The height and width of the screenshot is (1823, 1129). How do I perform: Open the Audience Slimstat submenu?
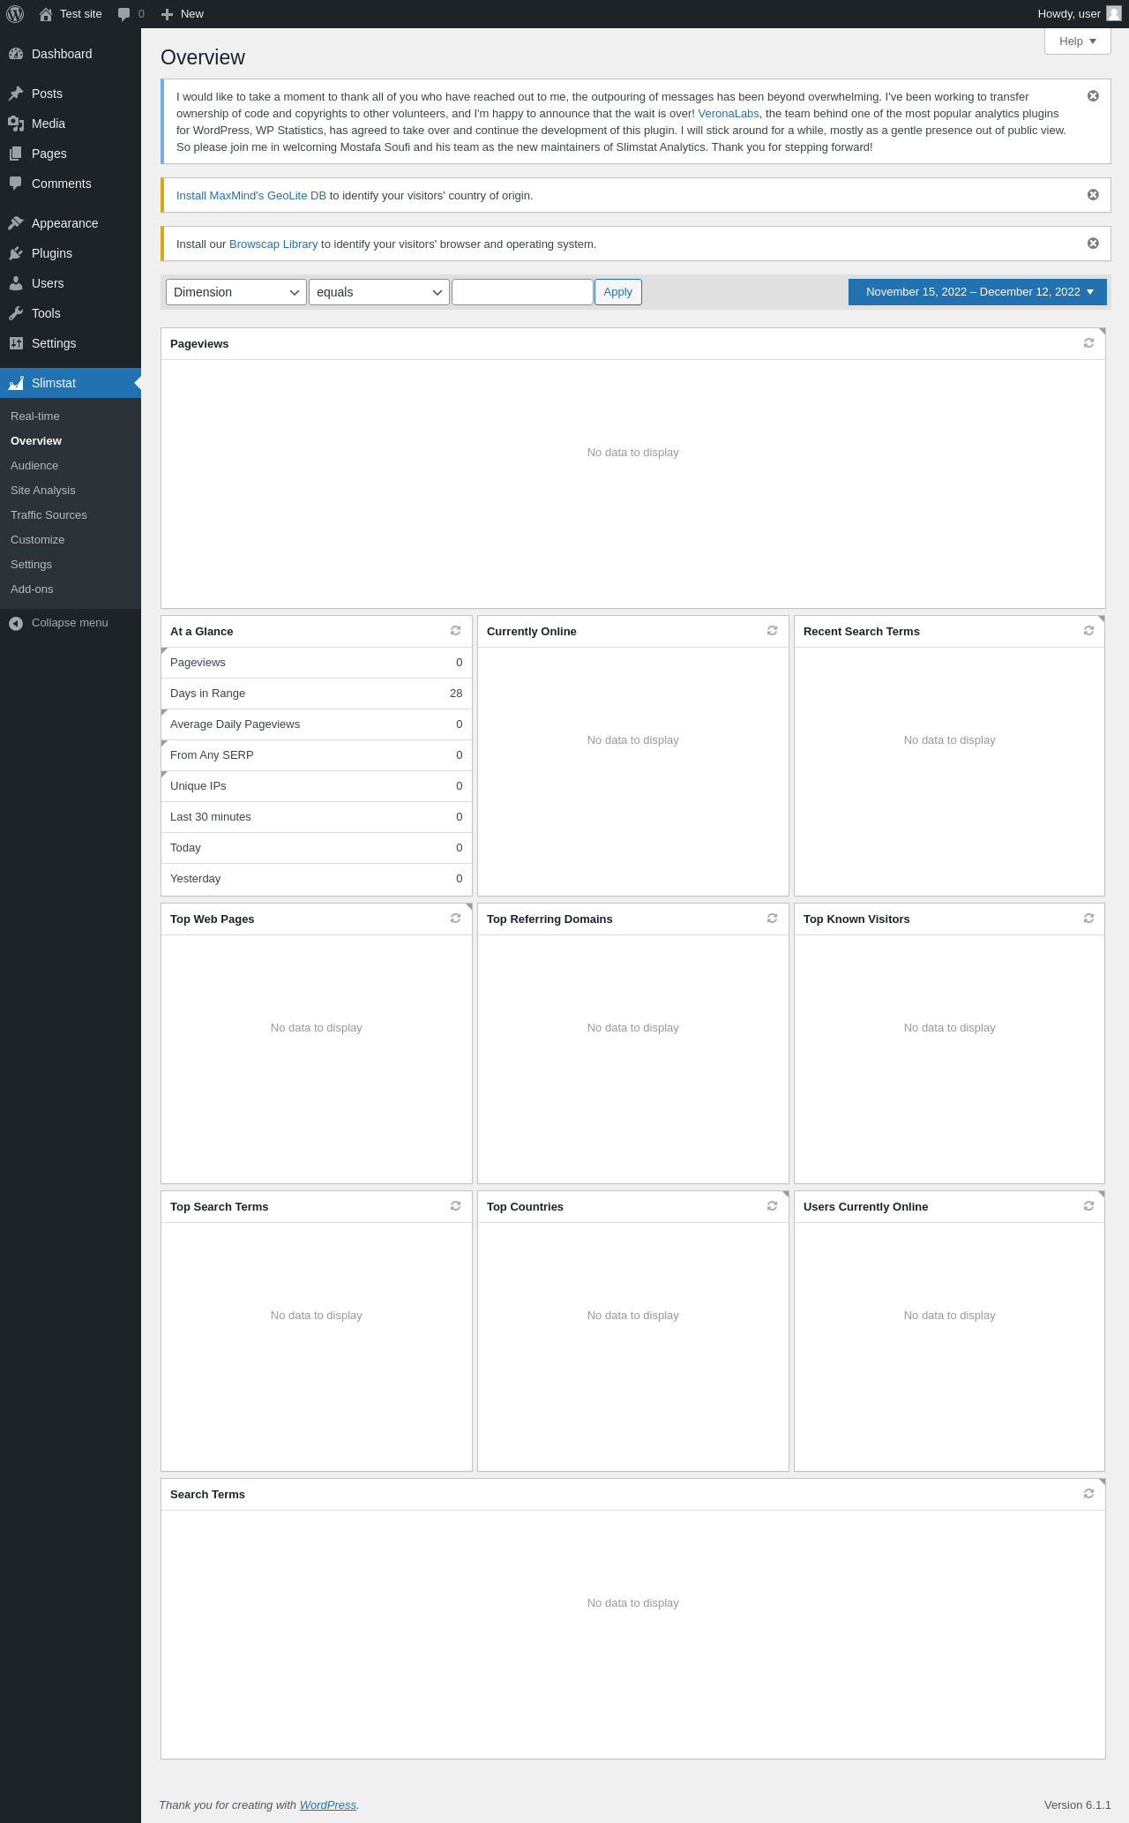click(71, 466)
